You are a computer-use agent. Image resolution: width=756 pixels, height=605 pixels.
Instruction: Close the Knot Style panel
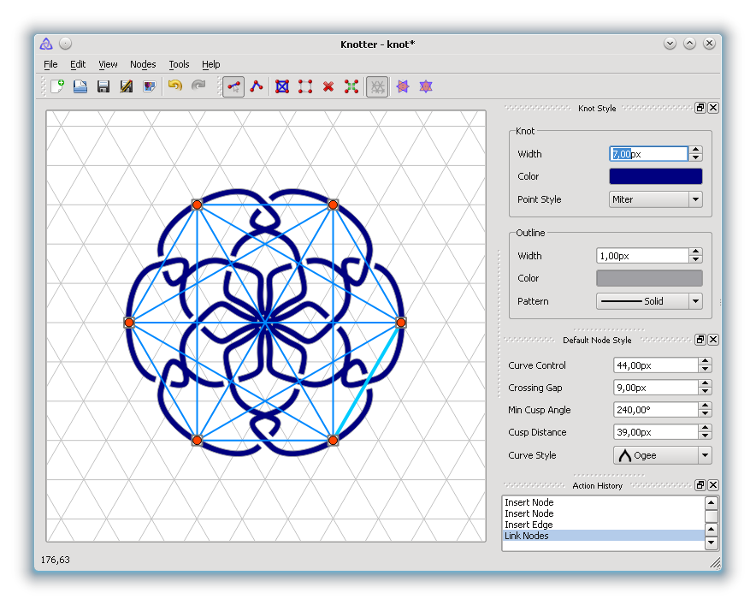[x=713, y=108]
